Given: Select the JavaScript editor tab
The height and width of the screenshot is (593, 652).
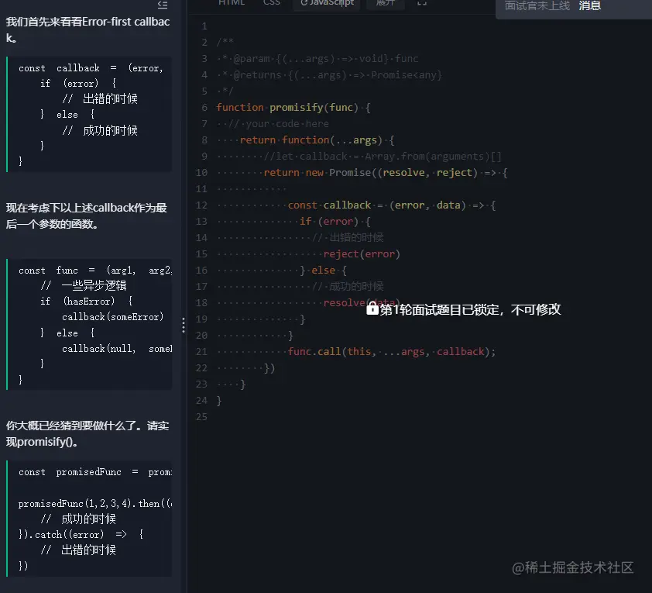Looking at the screenshot, I should pyautogui.click(x=328, y=3).
